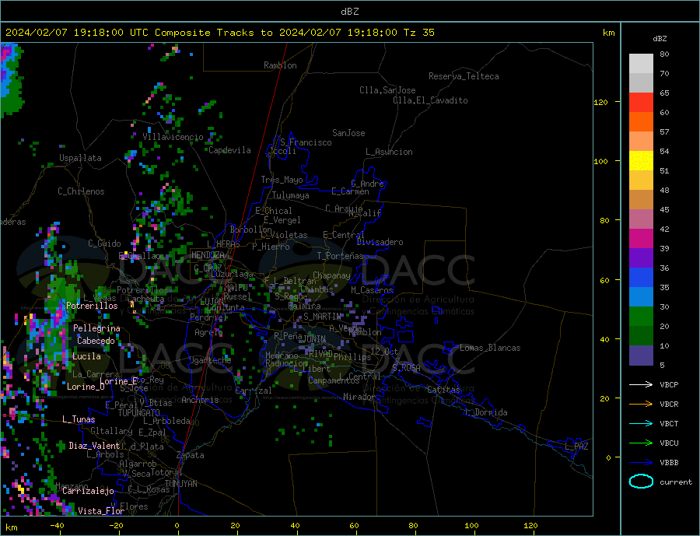Click the 'Clla.SanJose' map label
The height and width of the screenshot is (536, 700).
[387, 90]
